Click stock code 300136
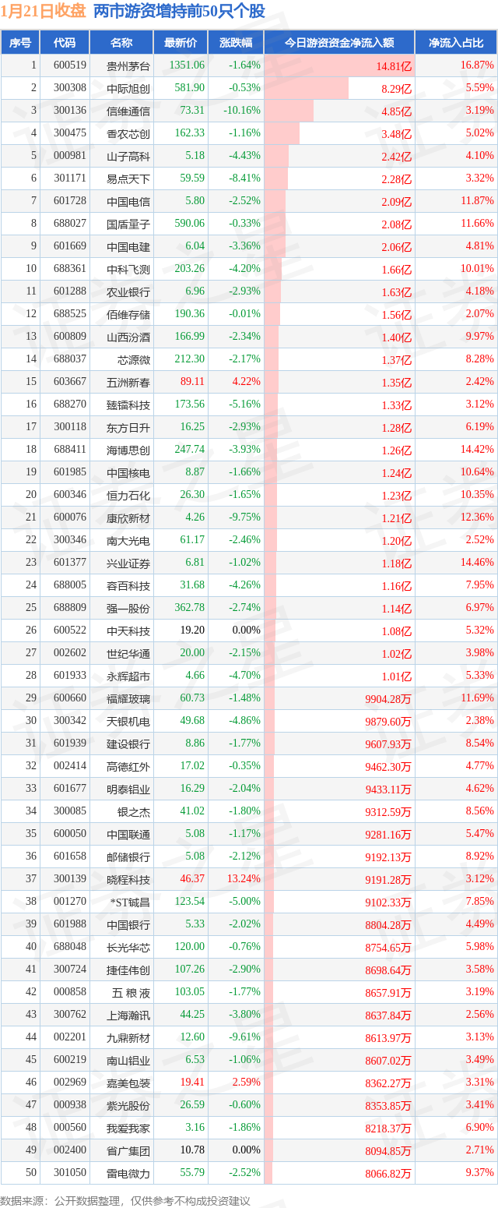This screenshot has width=498, height=1208. click(70, 111)
